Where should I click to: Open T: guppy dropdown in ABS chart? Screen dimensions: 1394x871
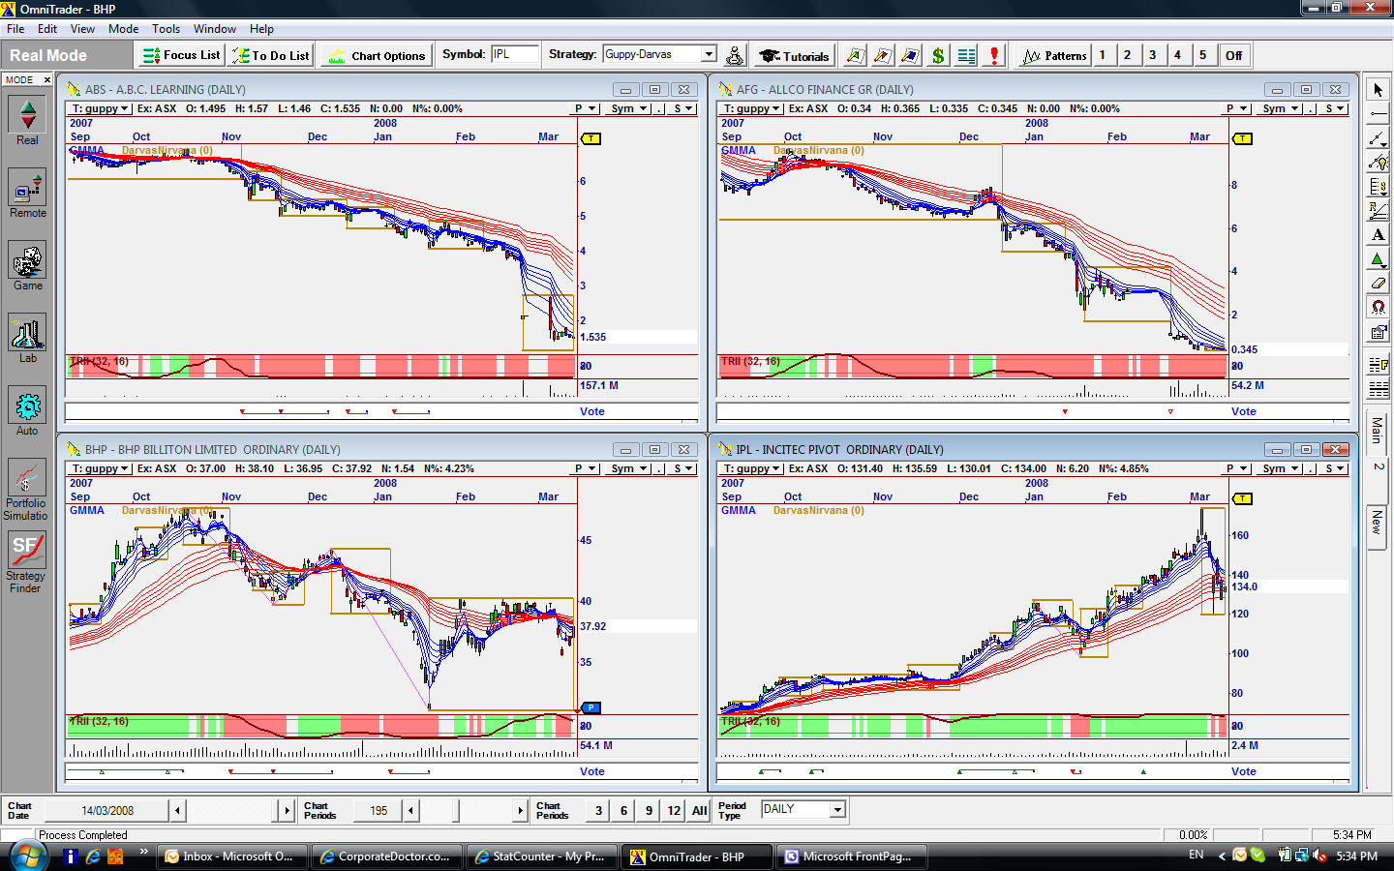100,108
